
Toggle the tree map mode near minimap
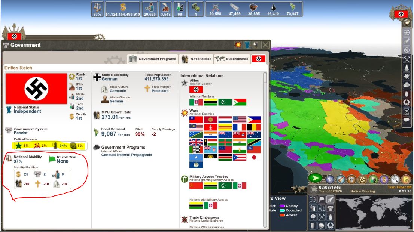click(x=313, y=217)
